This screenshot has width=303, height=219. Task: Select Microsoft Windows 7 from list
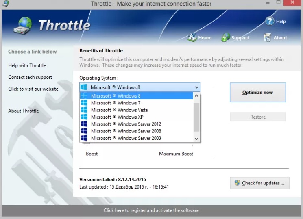(x=116, y=103)
